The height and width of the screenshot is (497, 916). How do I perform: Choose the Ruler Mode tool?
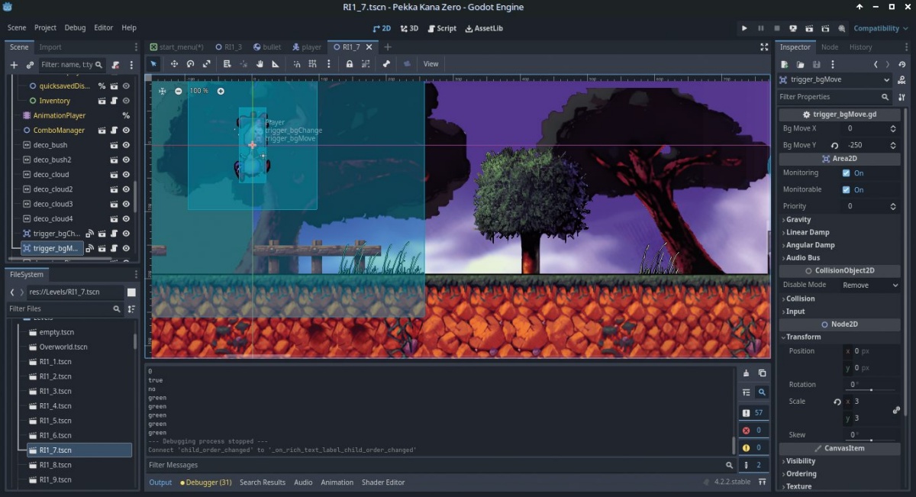[276, 64]
